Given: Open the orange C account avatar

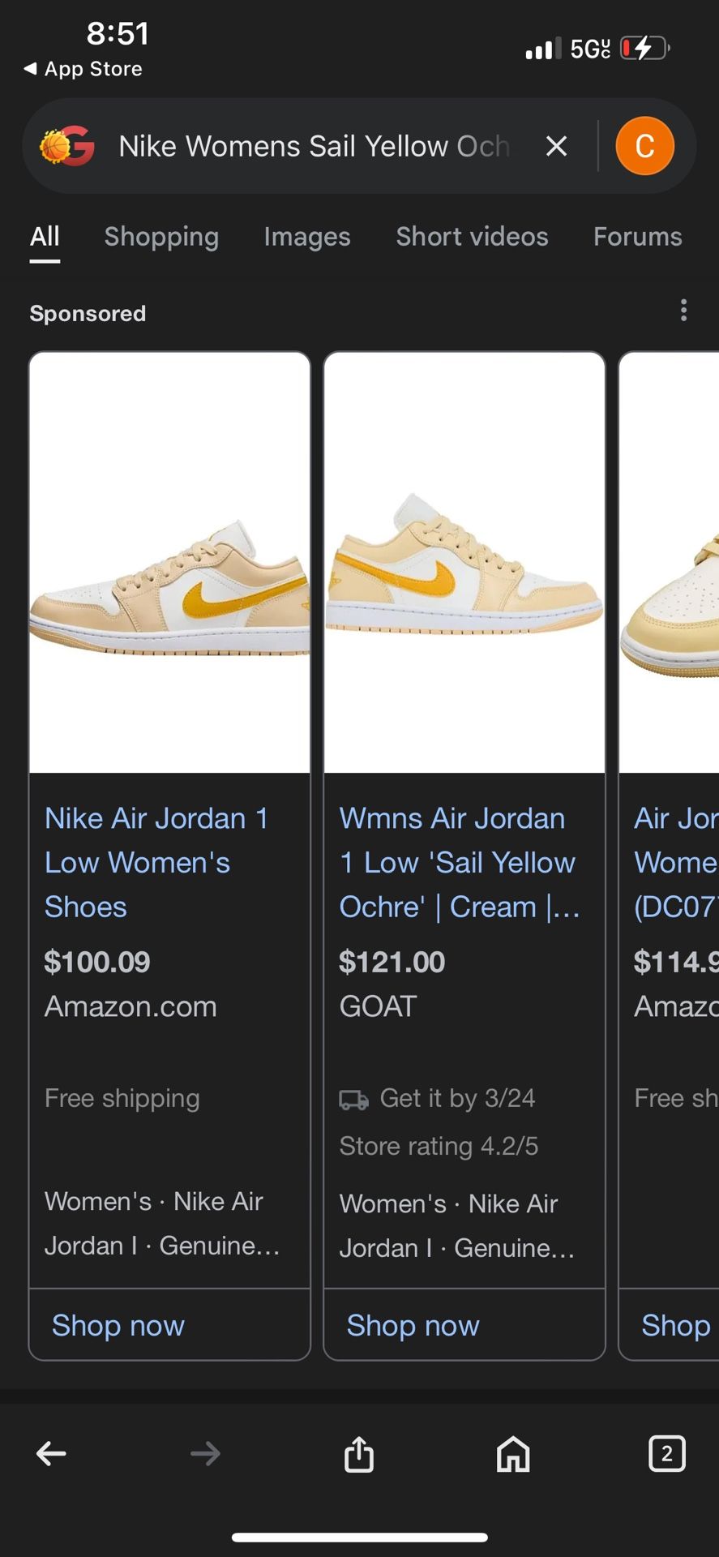Looking at the screenshot, I should point(644,147).
